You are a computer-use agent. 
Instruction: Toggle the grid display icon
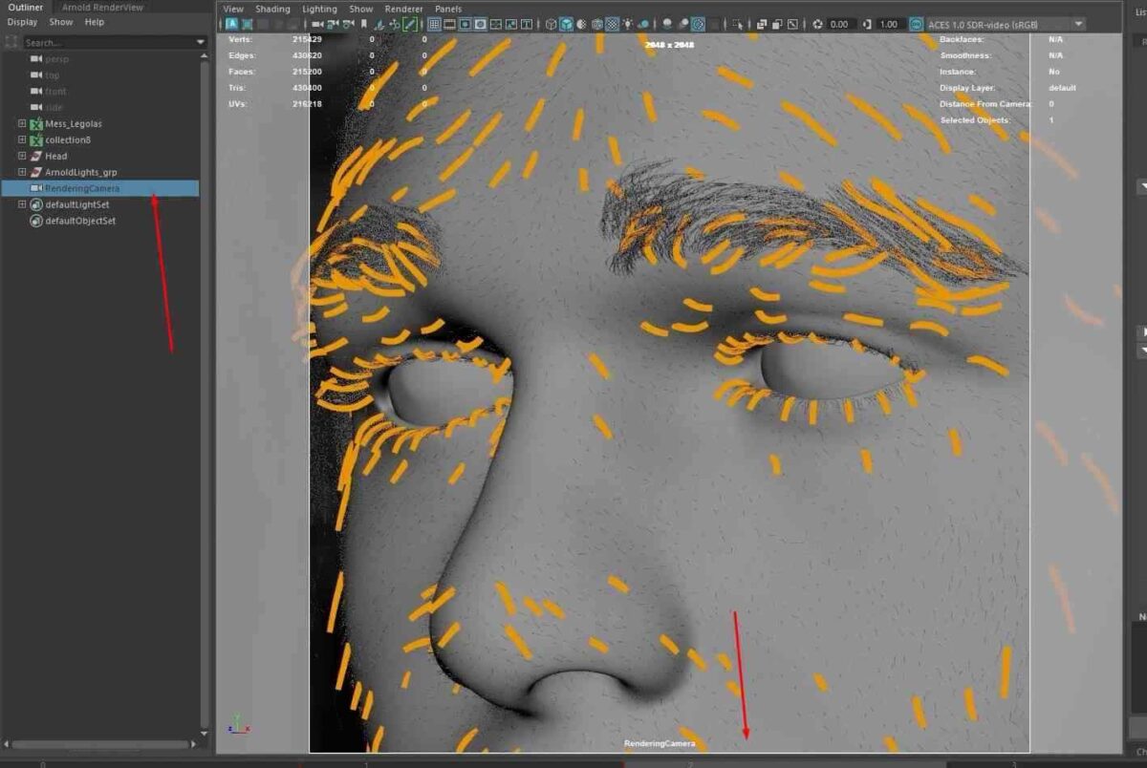click(434, 24)
